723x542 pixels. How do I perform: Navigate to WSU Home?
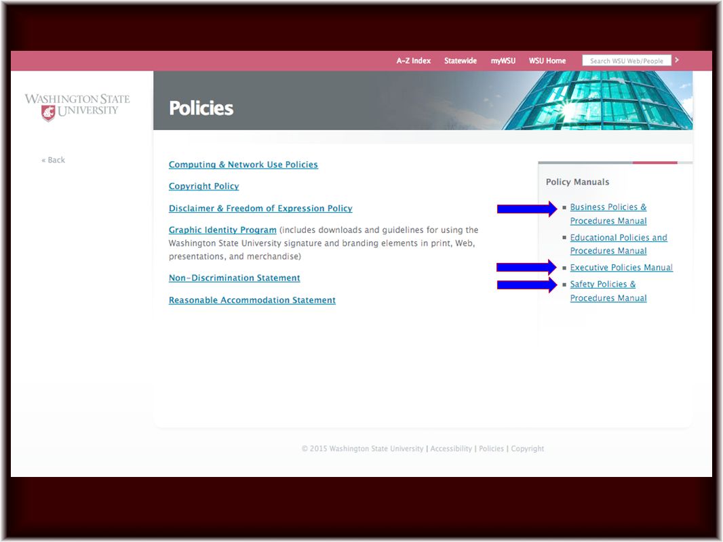point(547,61)
